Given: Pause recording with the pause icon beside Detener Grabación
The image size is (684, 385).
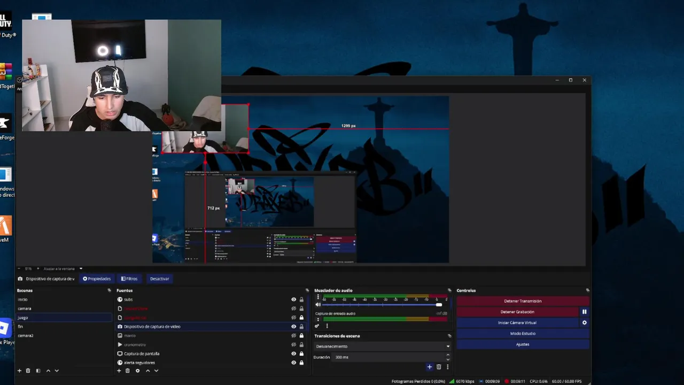Looking at the screenshot, I should click(x=584, y=312).
